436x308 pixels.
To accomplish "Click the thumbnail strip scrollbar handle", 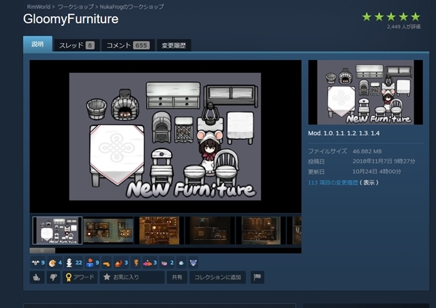I will (x=42, y=251).
